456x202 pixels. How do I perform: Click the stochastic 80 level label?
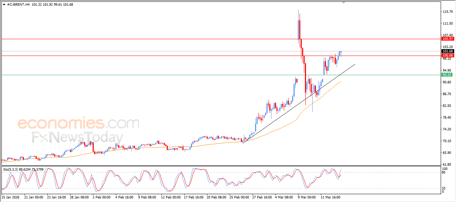[444, 172]
